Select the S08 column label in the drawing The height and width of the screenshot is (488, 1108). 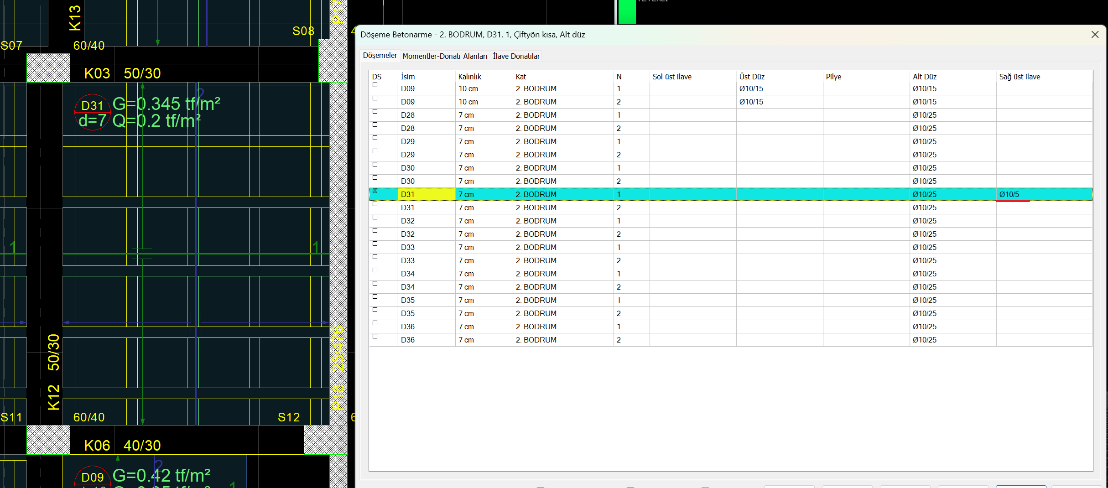(303, 31)
